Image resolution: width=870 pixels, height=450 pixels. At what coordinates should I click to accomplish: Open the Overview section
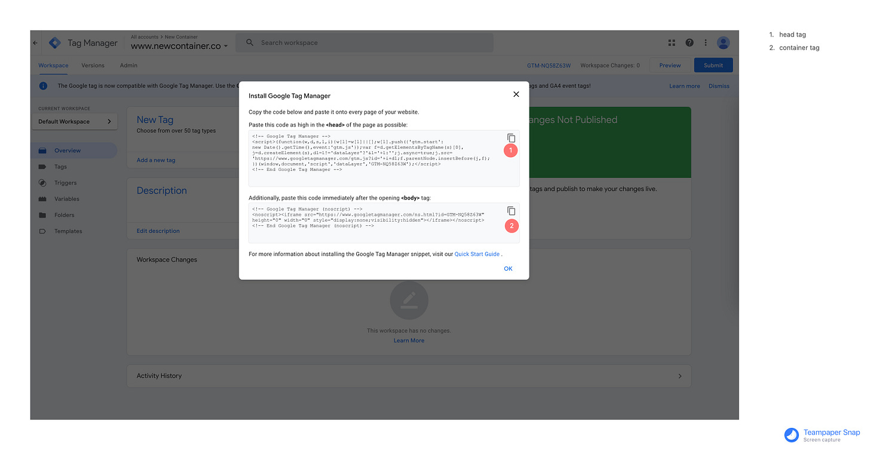pos(74,151)
